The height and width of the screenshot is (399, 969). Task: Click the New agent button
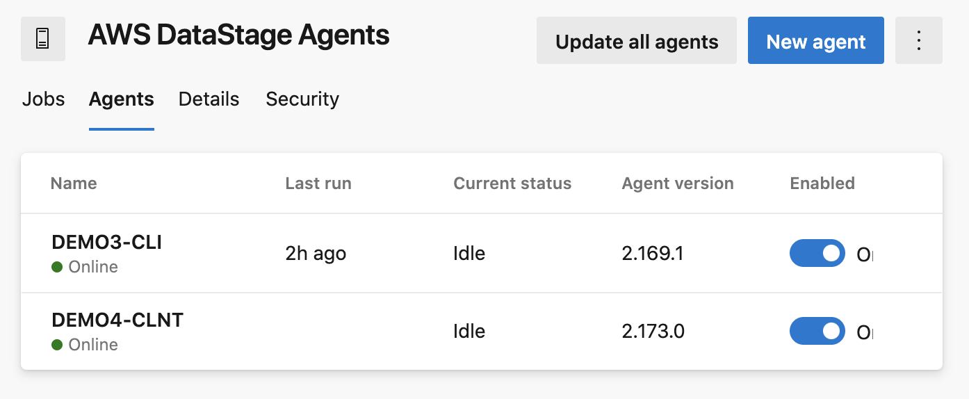tap(815, 41)
